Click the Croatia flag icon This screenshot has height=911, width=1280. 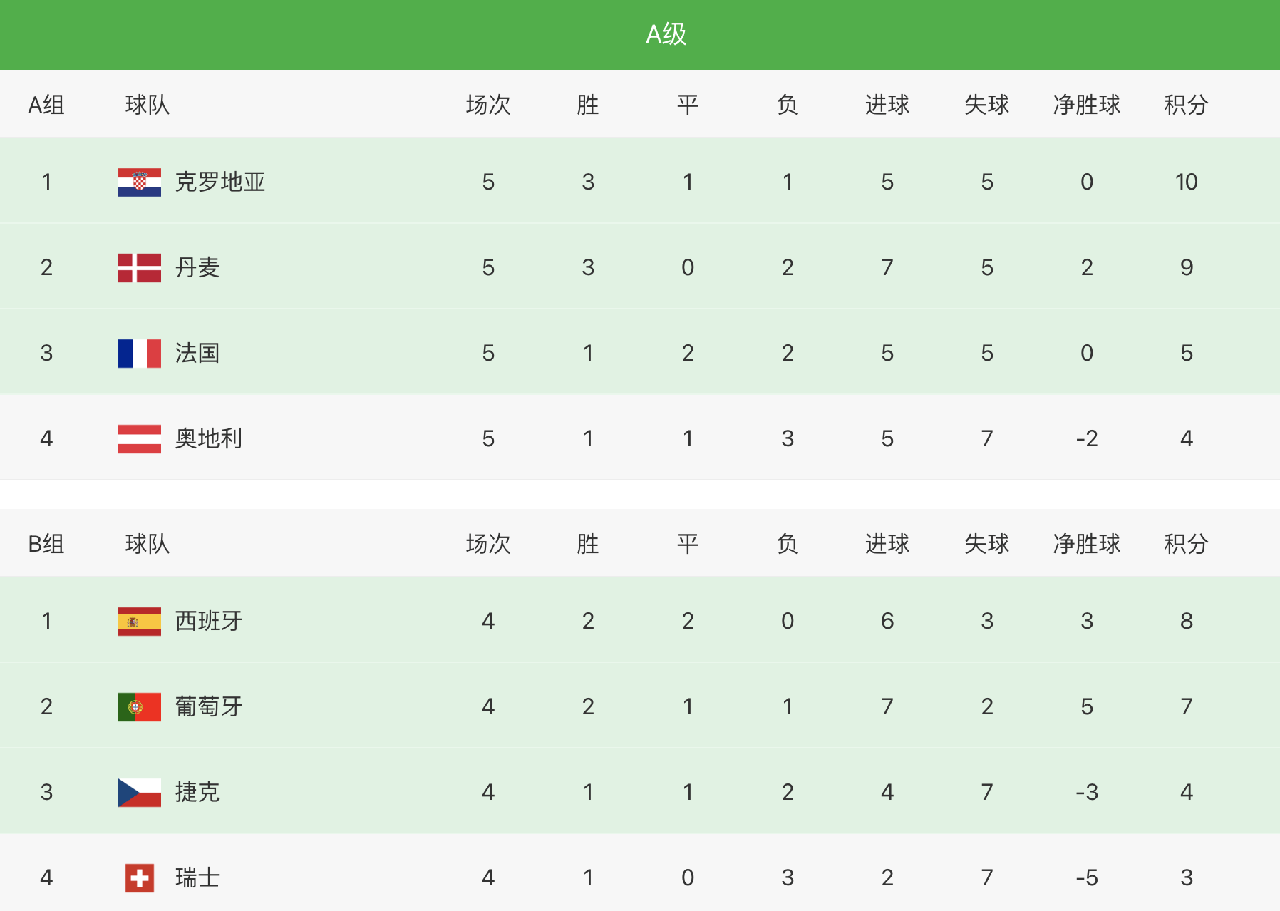point(139,182)
